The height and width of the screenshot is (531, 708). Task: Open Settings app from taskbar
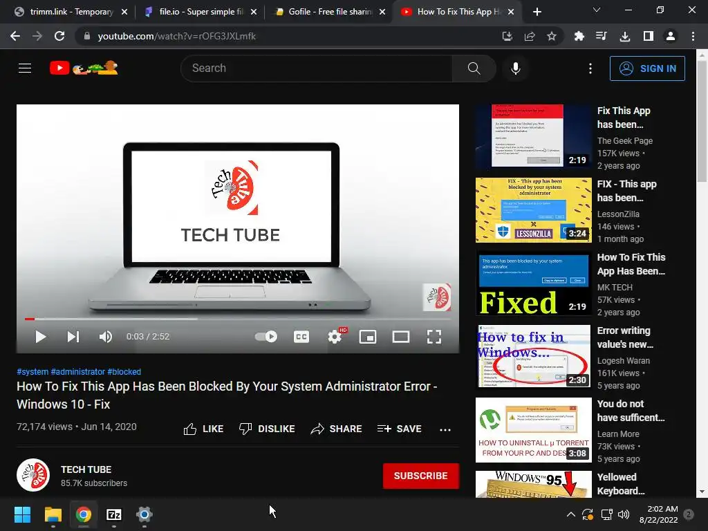144,514
